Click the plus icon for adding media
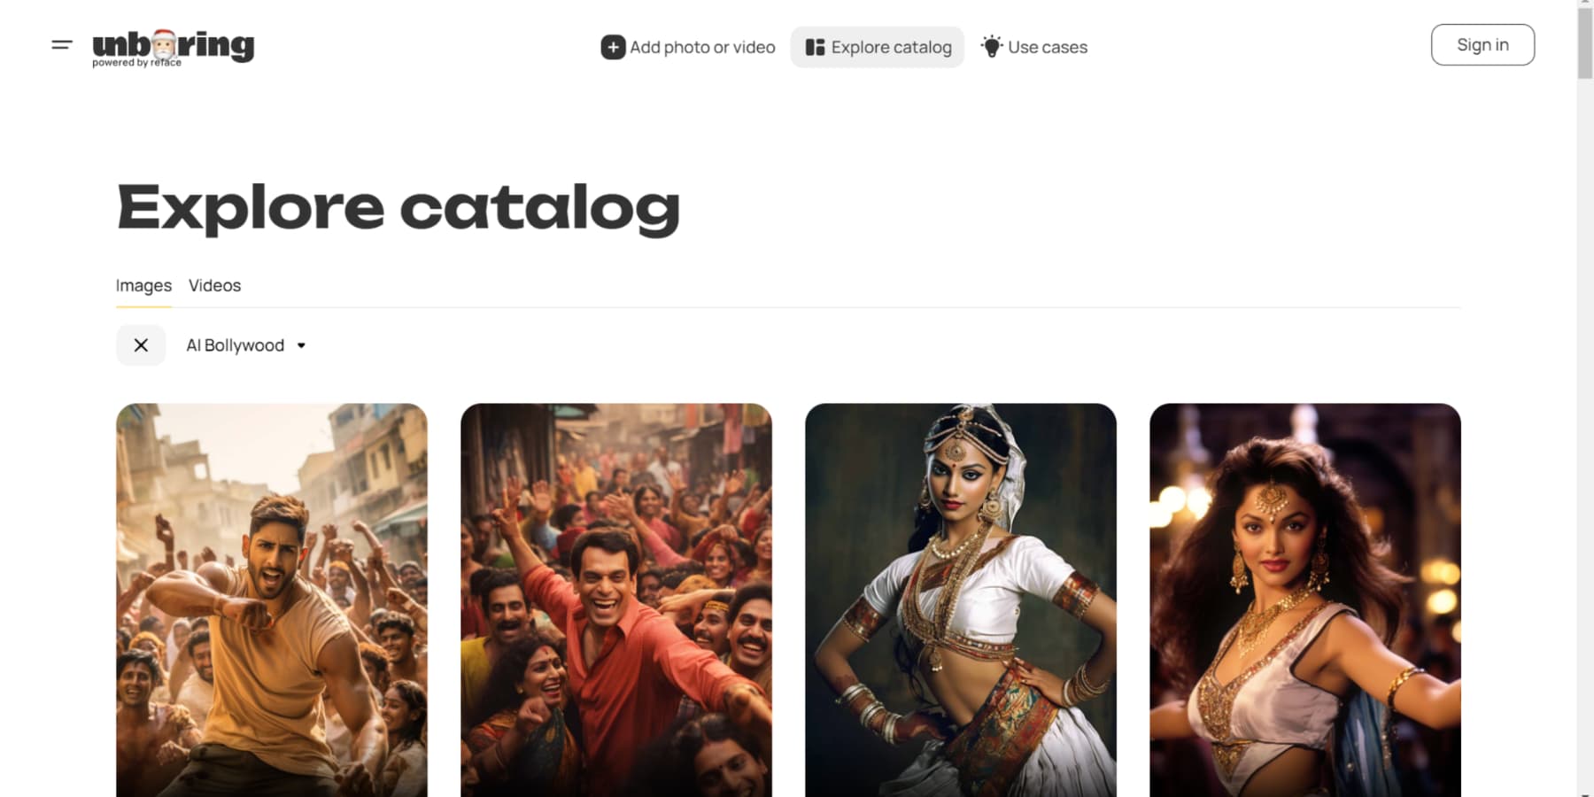The image size is (1594, 797). pos(613,47)
